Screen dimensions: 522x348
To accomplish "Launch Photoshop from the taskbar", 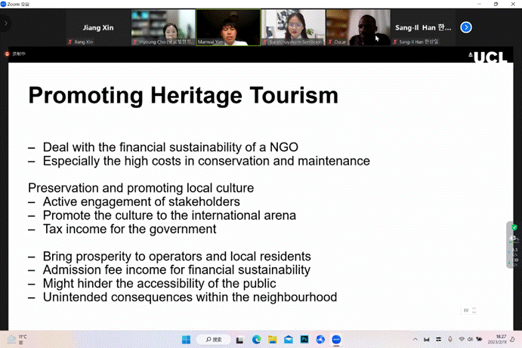I will click(304, 340).
